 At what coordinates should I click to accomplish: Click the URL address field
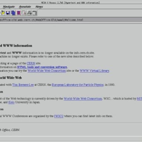tap(71, 20)
